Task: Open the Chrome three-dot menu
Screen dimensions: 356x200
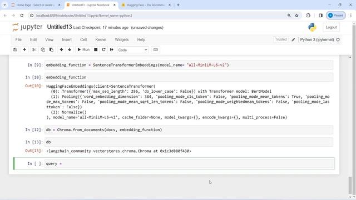Action: 350,16
